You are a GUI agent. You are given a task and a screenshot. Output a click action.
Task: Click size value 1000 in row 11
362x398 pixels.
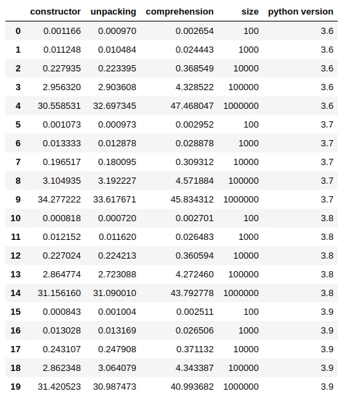point(248,237)
